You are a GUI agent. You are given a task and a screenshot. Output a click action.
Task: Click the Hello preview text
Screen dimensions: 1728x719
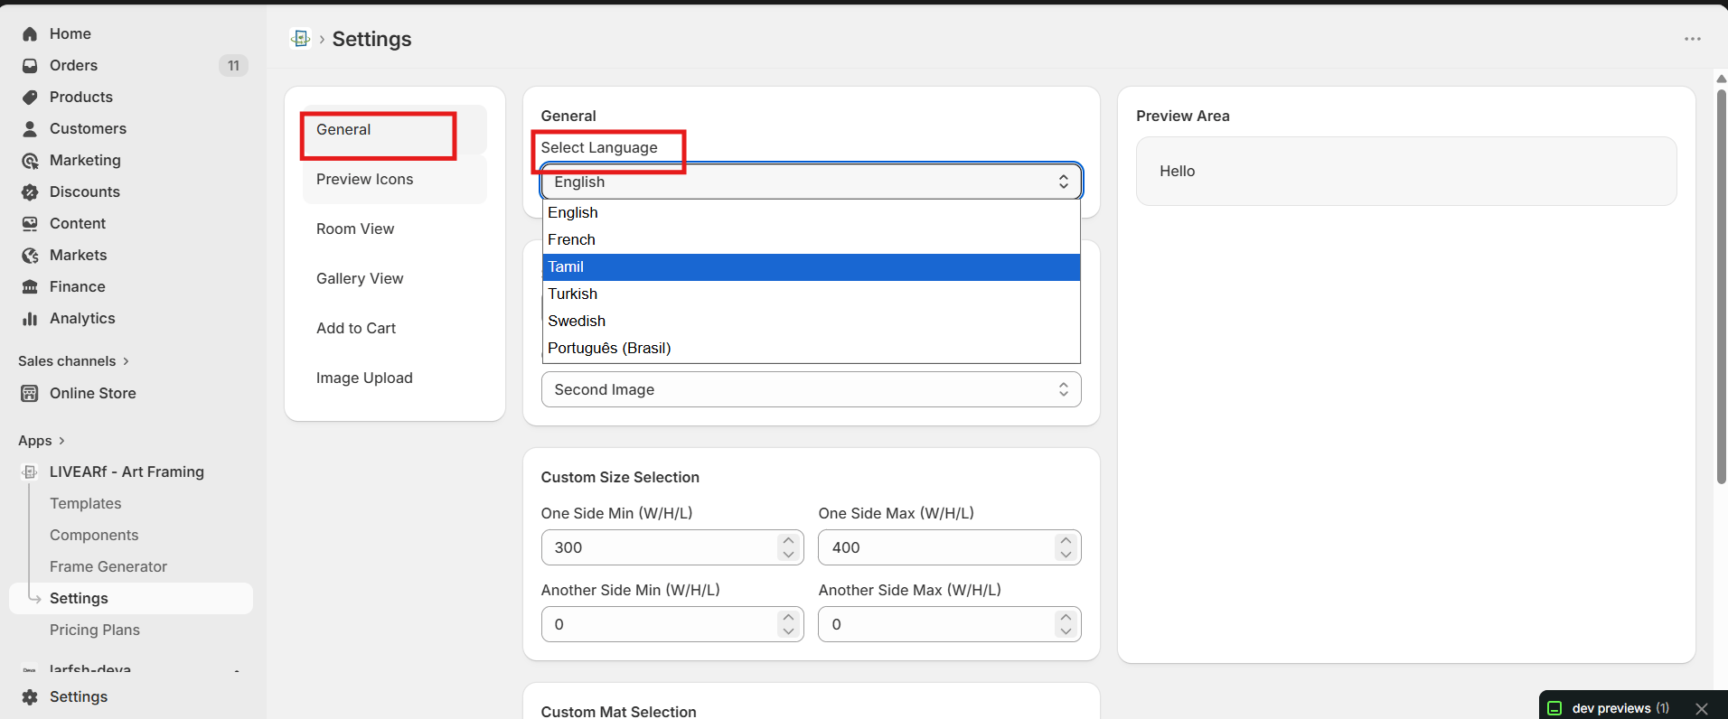point(1177,171)
